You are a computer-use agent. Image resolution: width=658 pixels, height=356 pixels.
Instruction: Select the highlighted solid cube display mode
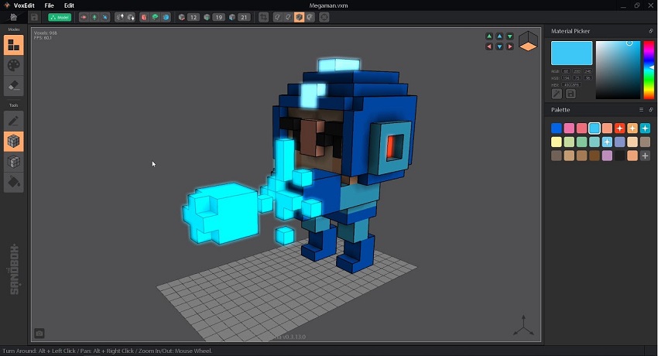(x=300, y=17)
